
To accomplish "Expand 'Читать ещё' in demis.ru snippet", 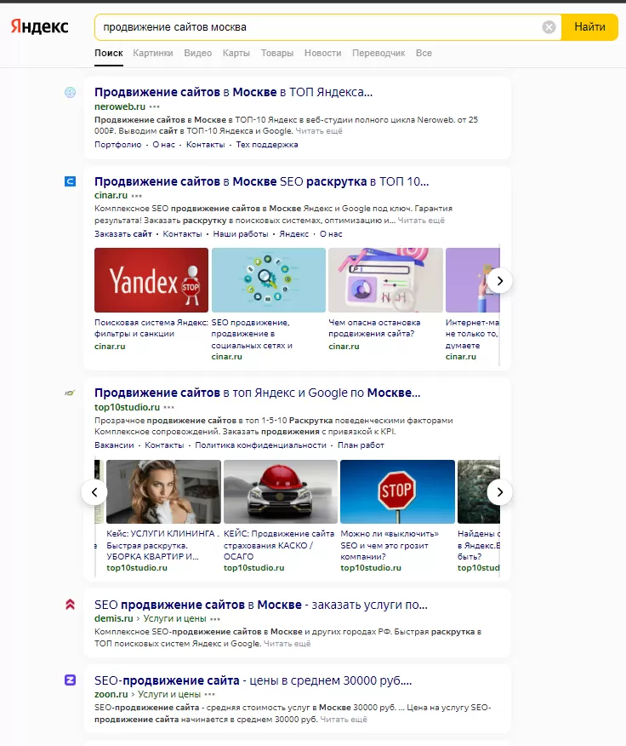I will coord(288,644).
